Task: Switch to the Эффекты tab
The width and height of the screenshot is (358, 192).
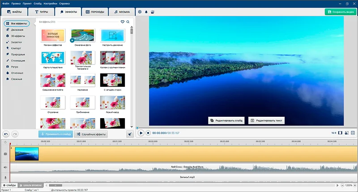Action: (68, 12)
